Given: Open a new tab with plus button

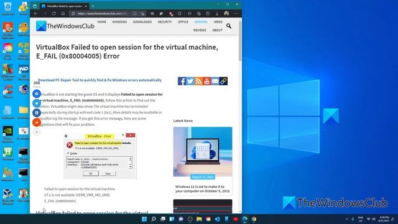Looking at the screenshot, I should point(93,6).
